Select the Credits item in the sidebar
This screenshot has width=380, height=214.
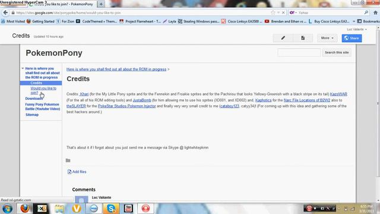click(x=36, y=83)
